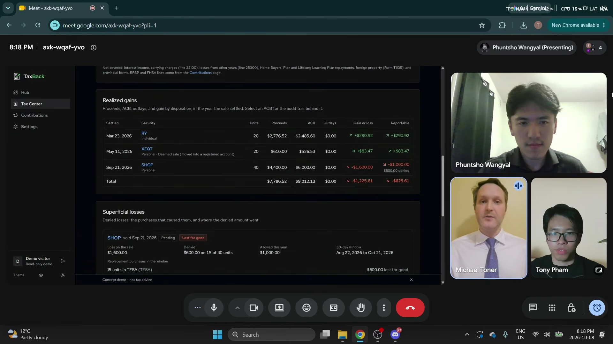This screenshot has height=344, width=613.
Task: Mute the microphone in Meet controls
Action: tap(214, 308)
